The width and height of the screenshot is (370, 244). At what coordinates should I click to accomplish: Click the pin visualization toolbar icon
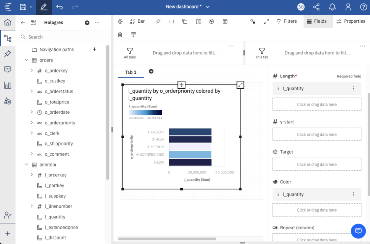pyautogui.click(x=158, y=21)
